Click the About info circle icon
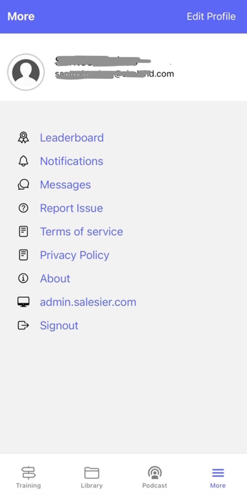Screen dimensions: 247x495 pos(23,278)
